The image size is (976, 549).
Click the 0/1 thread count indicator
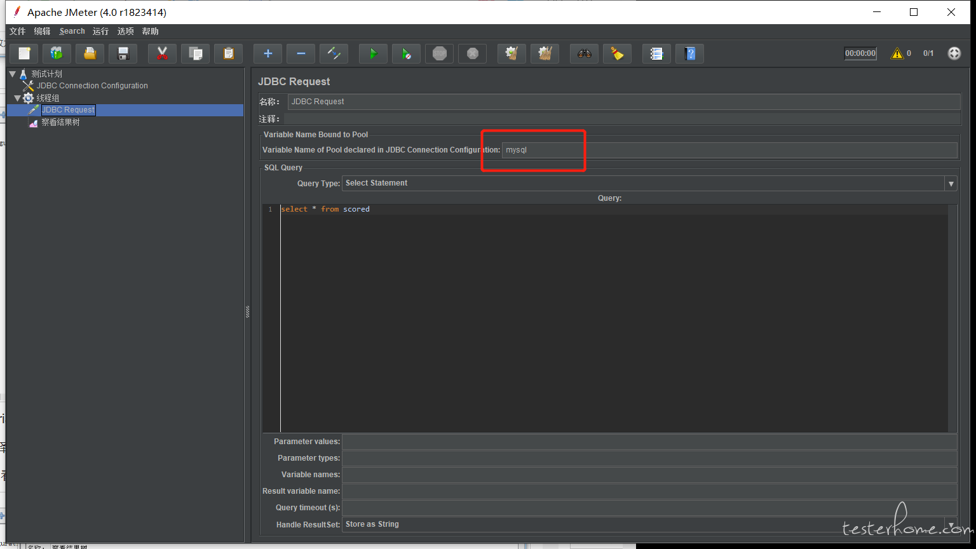click(928, 53)
